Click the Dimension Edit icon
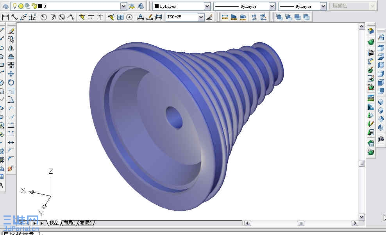386x235 pixels. 140,17
